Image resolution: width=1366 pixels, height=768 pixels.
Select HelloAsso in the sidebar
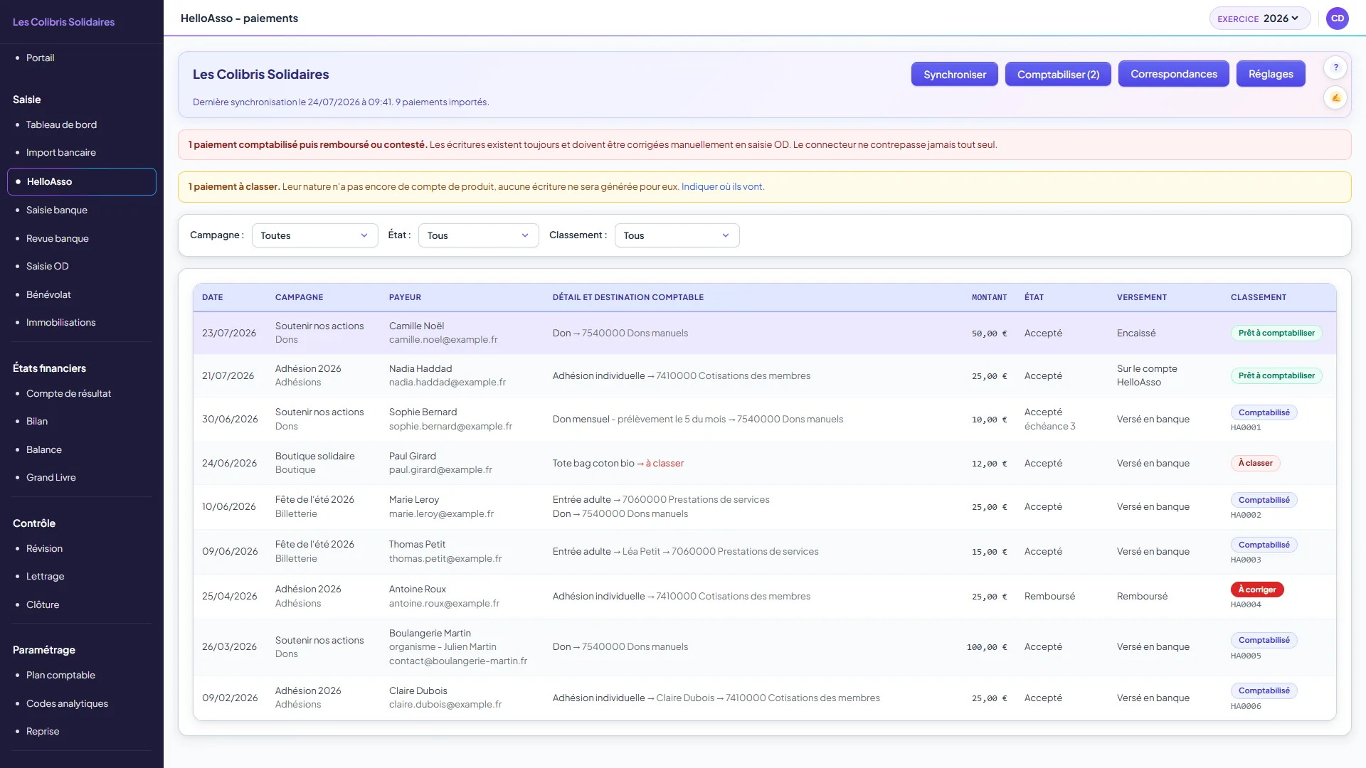pos(82,181)
